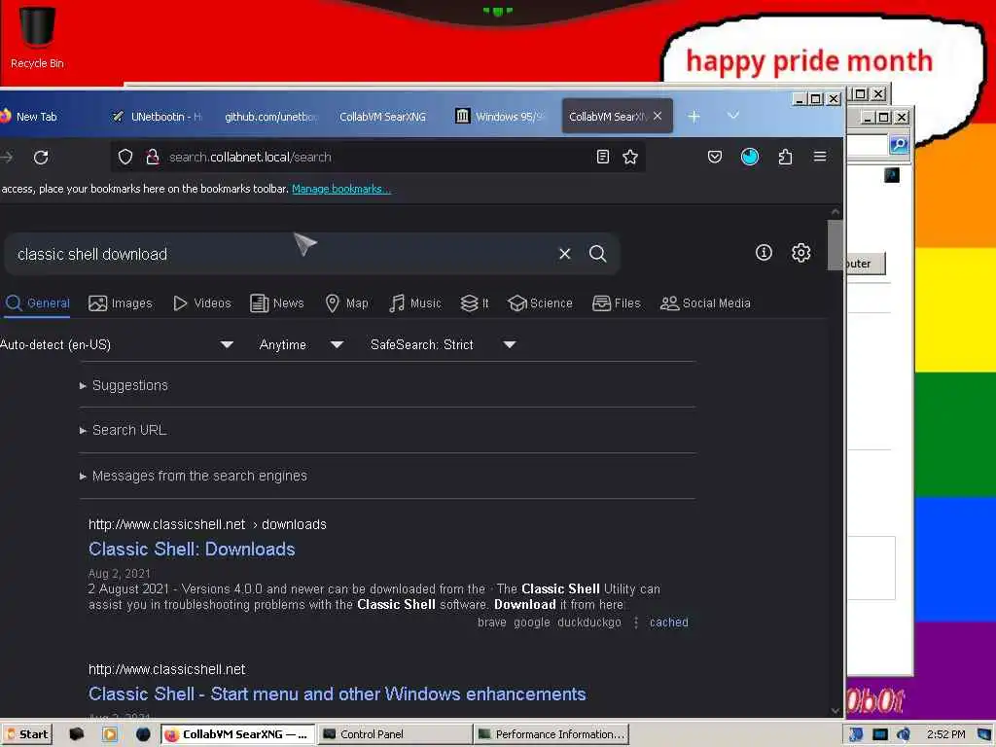This screenshot has width=996, height=747.
Task: Select the Music search category
Action: click(x=415, y=303)
